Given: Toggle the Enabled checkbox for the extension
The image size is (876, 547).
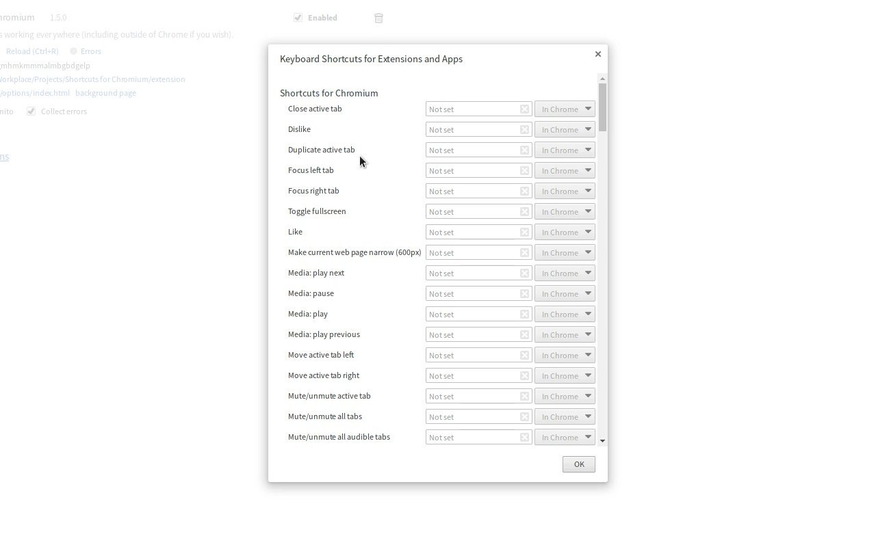Looking at the screenshot, I should click(298, 18).
